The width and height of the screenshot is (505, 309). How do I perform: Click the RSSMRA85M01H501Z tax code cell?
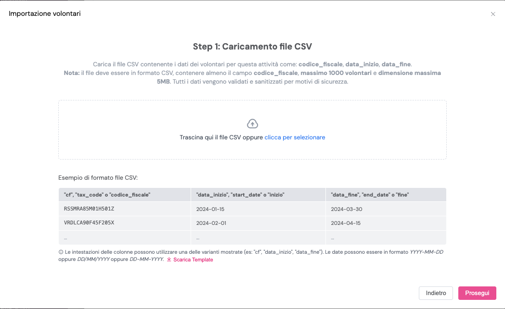[125, 209]
